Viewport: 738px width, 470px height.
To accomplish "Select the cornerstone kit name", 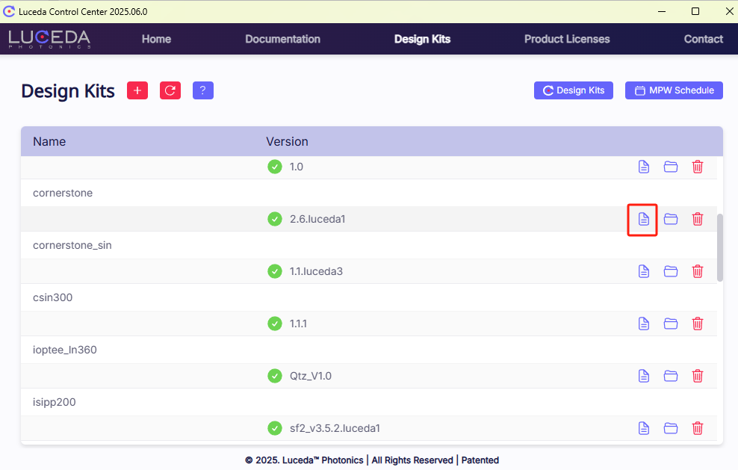I will coord(63,193).
